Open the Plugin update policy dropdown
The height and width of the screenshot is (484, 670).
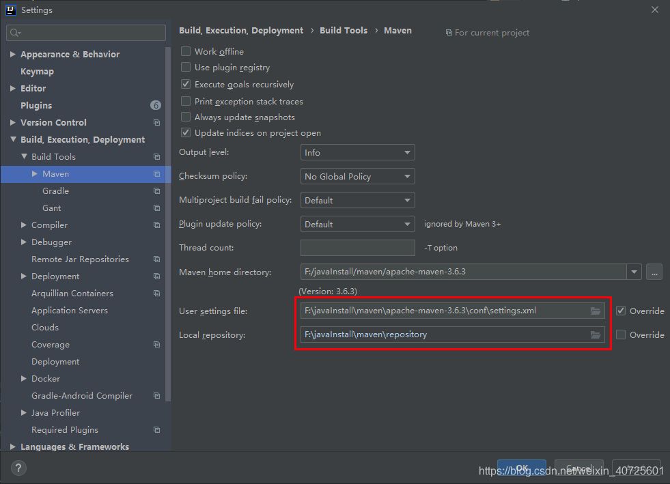pyautogui.click(x=358, y=225)
